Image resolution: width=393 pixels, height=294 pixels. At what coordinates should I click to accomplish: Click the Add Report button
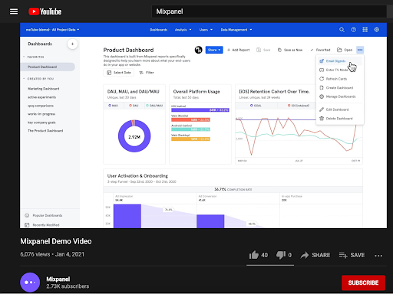238,50
